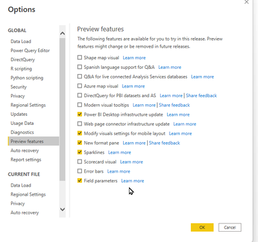Enable the Azure map visual checkbox
The width and height of the screenshot is (258, 242).
coord(79,86)
